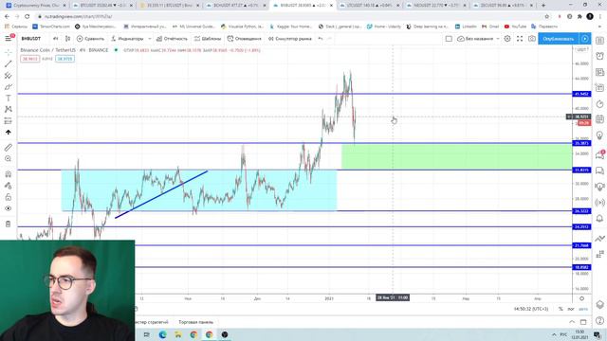This screenshot has height=341, width=607.
Task: Select the patterns tool in the left toolbar
Action: (9, 110)
